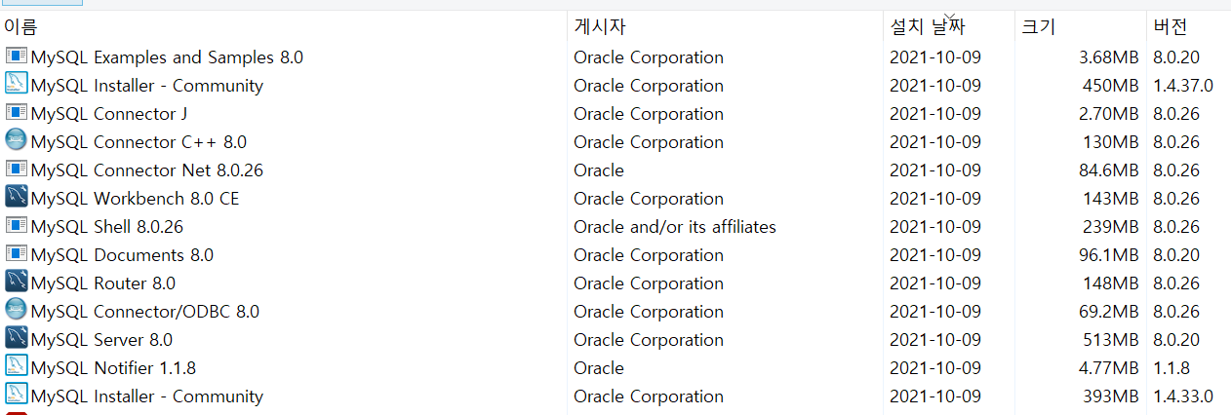Click the 96.1MB size cell
The width and height of the screenshot is (1231, 415).
(1109, 255)
